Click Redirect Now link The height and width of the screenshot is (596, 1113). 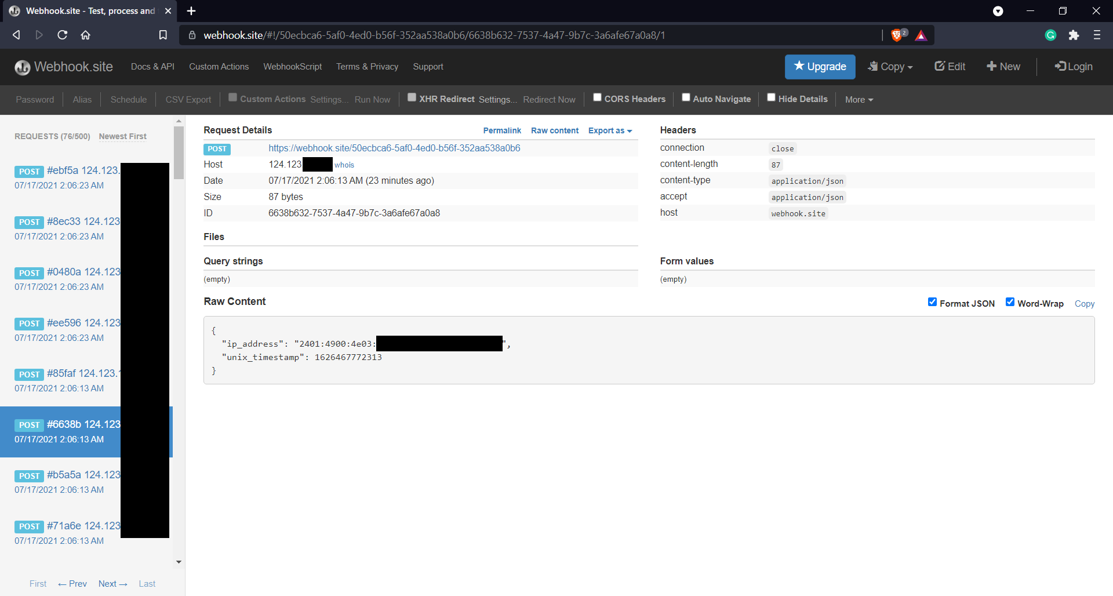[x=549, y=100]
